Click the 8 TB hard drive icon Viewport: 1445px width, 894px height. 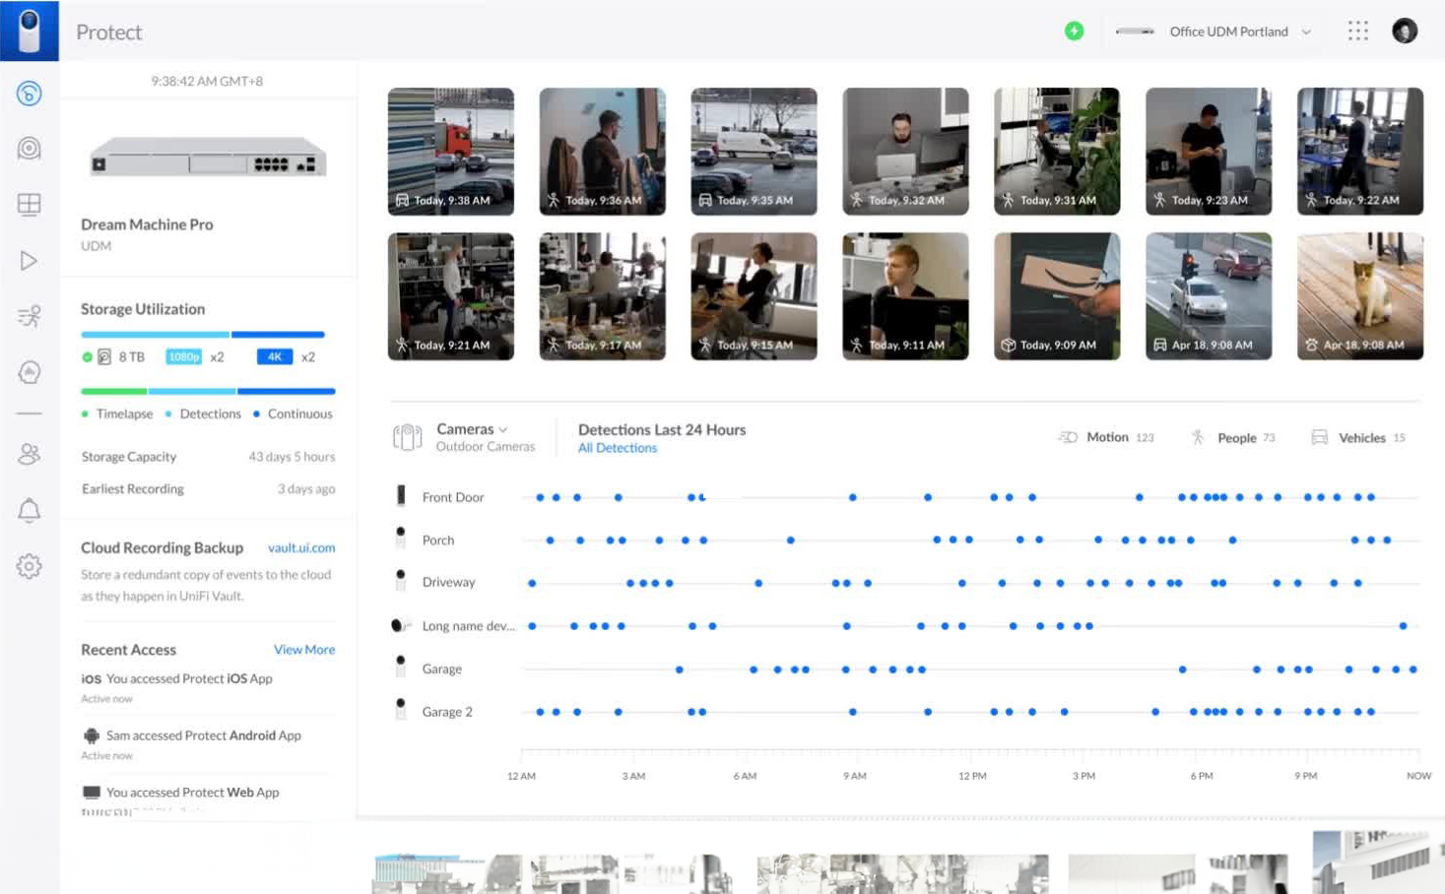104,356
